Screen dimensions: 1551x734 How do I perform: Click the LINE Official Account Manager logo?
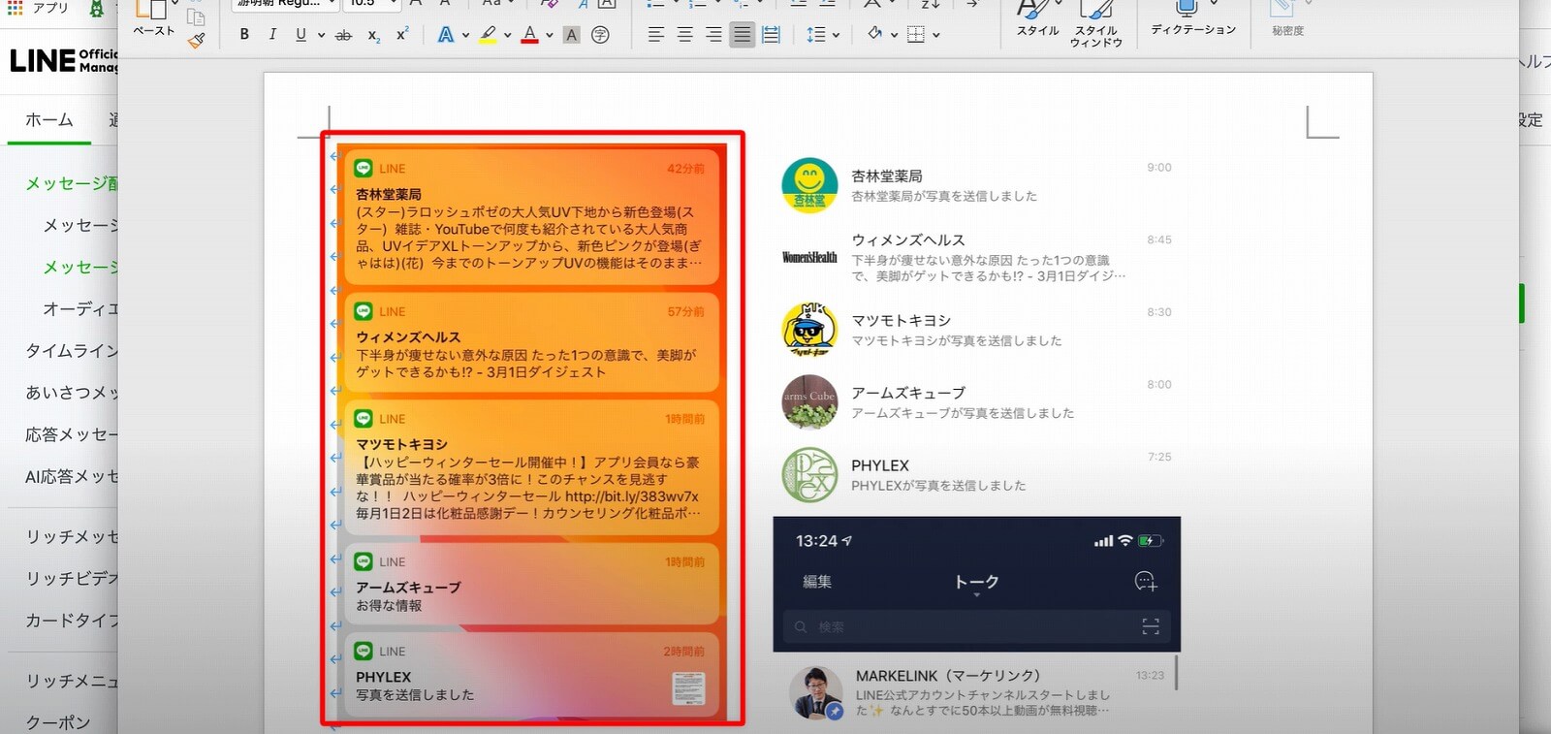[64, 60]
